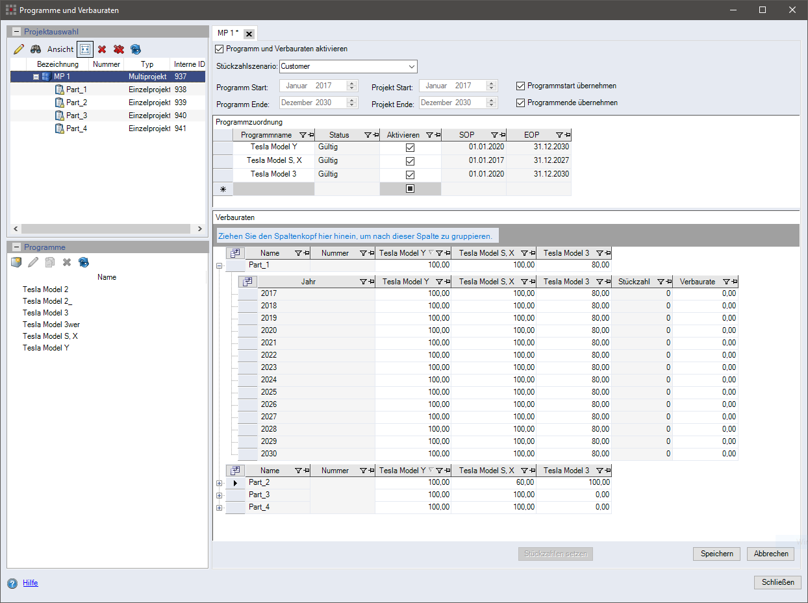Create a new programme with the cube icon
This screenshot has width=808, height=603.
tap(17, 262)
